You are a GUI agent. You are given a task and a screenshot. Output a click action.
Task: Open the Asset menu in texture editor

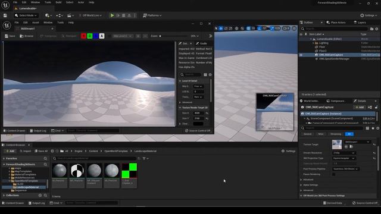pos(36,23)
